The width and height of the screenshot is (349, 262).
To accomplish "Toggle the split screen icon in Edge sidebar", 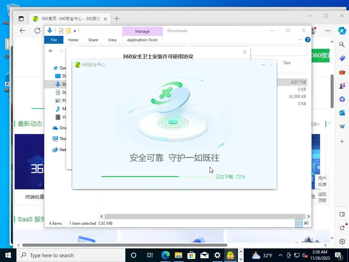I will tap(342, 214).
